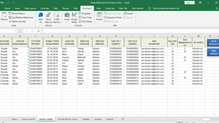Click Map Properties
Image resolution: width=219 pixels, height=123 pixels.
pos(112,13)
